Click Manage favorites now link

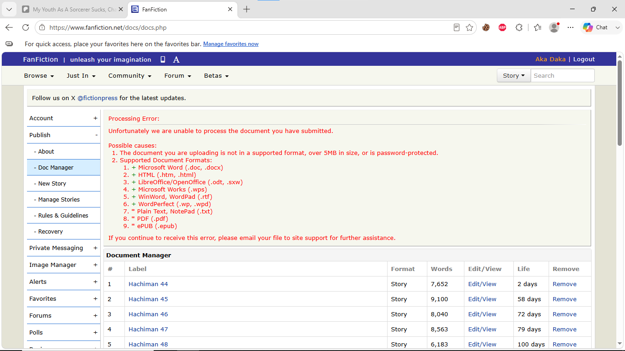point(231,44)
